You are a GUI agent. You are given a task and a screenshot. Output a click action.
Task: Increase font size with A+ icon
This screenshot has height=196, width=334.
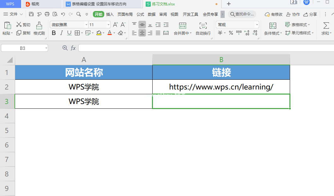coord(115,25)
